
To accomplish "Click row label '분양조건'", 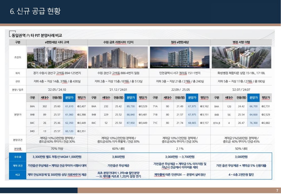I will [x=18, y=140].
